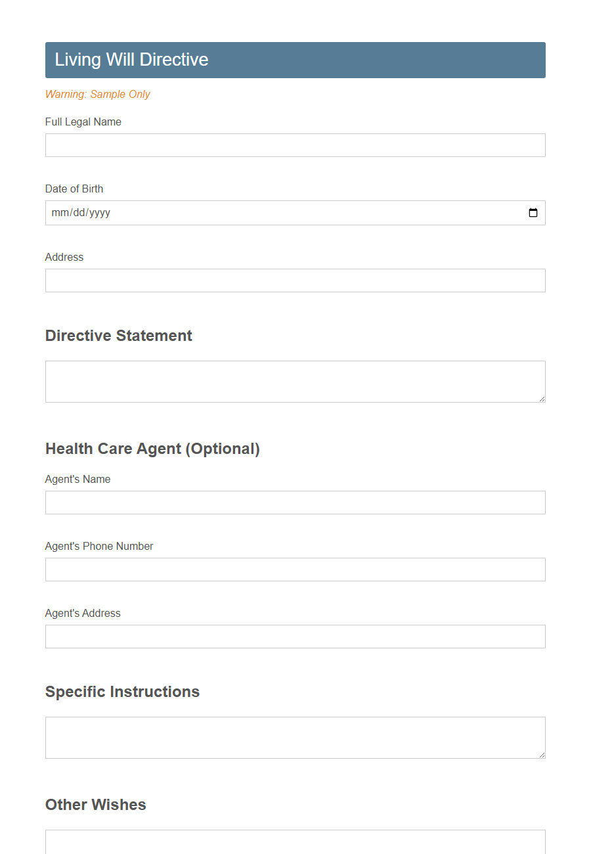
Task: Click inside the Directive Statement textarea
Action: coord(295,382)
